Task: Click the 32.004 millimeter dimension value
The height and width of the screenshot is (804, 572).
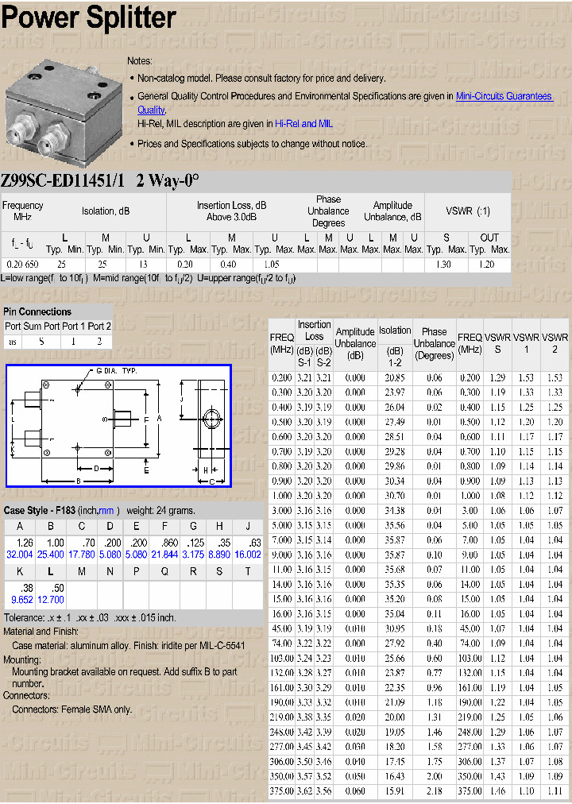Action: 19,555
